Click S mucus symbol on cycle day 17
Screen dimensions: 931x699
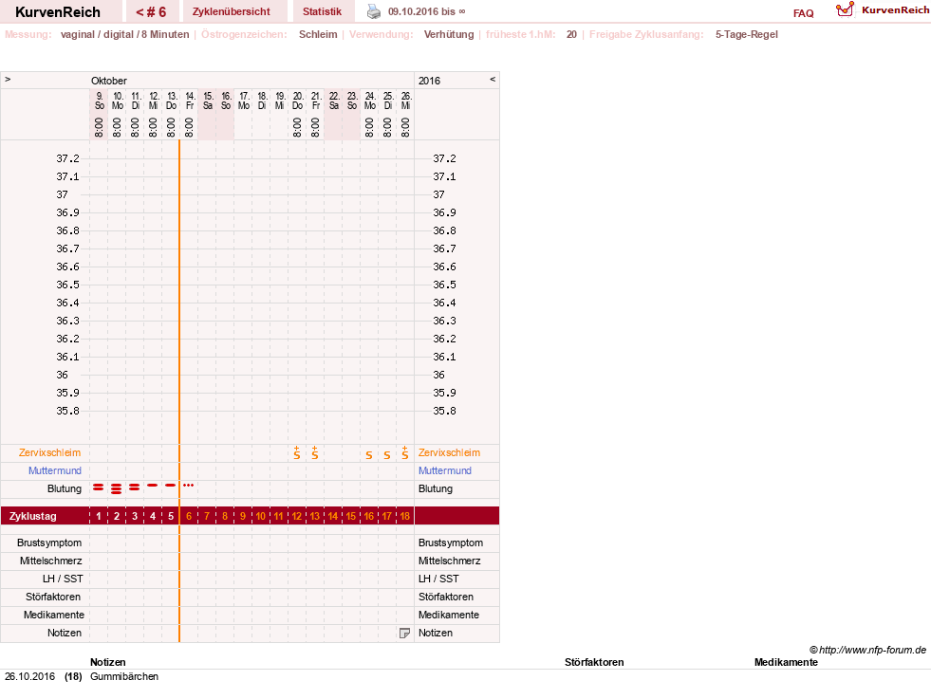pyautogui.click(x=387, y=455)
